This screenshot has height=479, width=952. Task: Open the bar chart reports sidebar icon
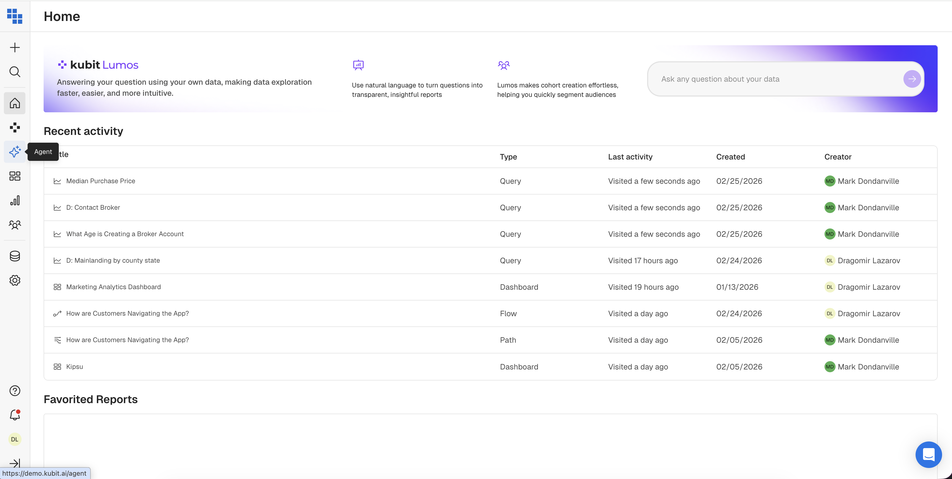[x=15, y=200]
